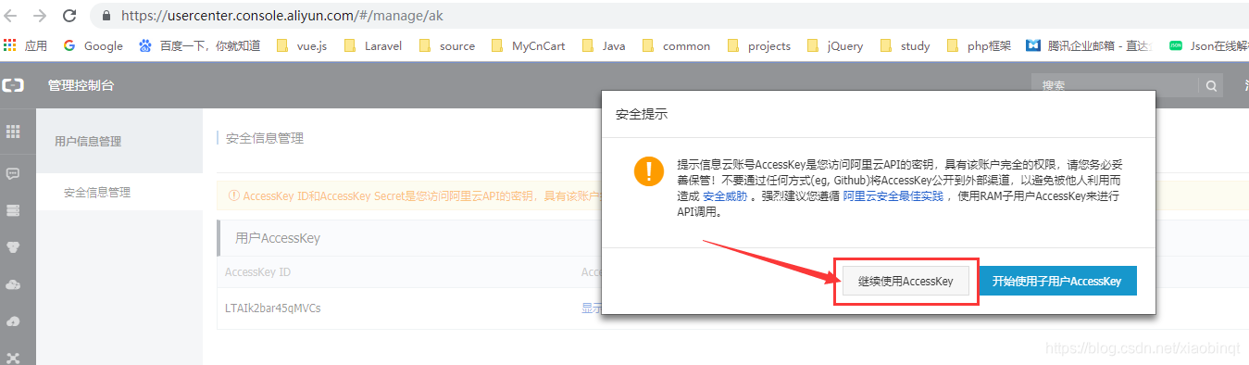Click the 安全威胁 link in dialog
1249x365 pixels.
[x=725, y=196]
